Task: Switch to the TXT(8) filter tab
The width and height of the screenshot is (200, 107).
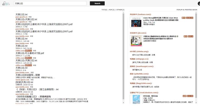Action: (x=104, y=10)
